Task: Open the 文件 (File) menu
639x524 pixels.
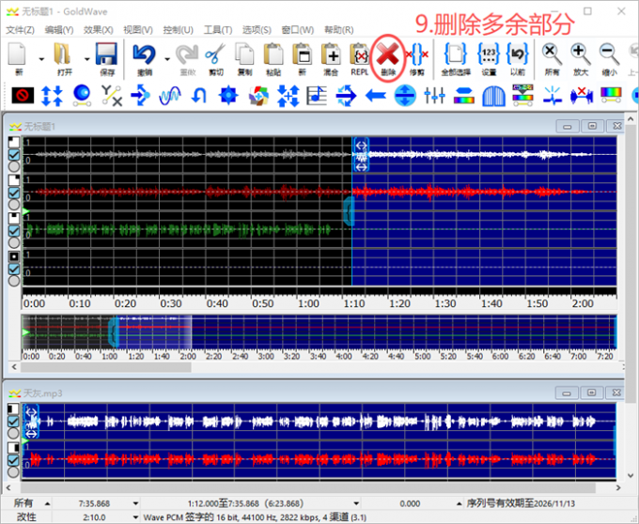Action: point(20,30)
